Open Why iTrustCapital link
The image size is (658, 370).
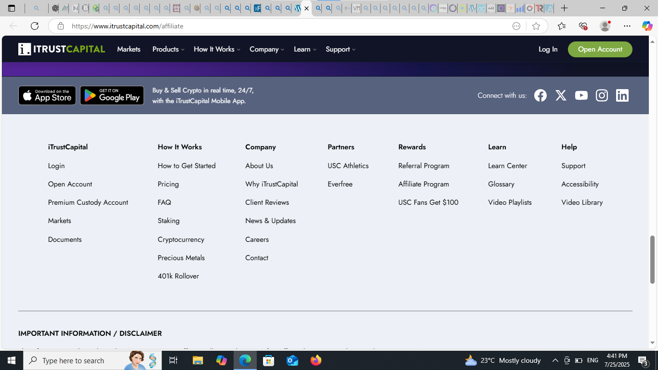(x=272, y=184)
